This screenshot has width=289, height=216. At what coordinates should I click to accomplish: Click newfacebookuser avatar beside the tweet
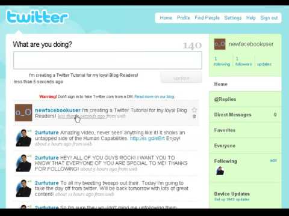click(x=23, y=113)
